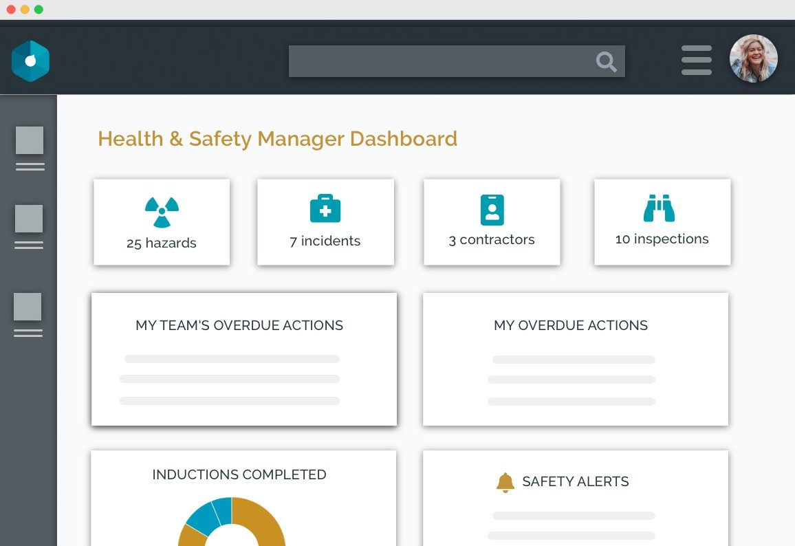The width and height of the screenshot is (795, 546).
Task: Open the hamburger menu at top right
Action: pyautogui.click(x=696, y=61)
